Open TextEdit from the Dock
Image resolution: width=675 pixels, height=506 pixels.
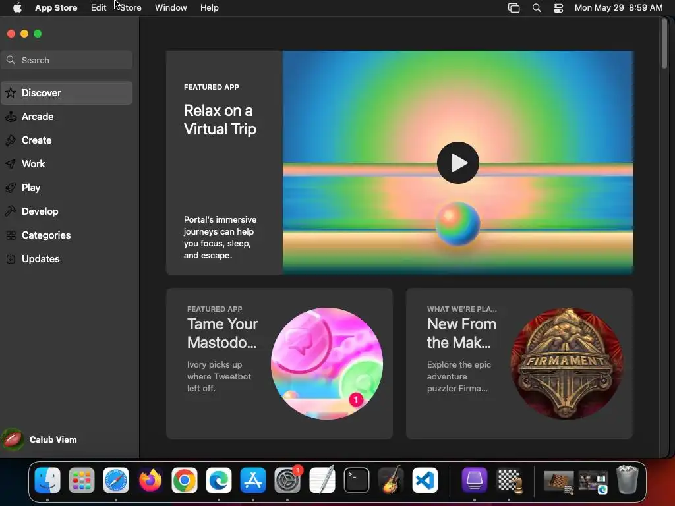click(x=322, y=480)
